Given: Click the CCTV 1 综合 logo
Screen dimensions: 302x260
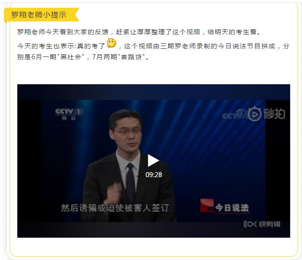Looking at the screenshot, I should pyautogui.click(x=69, y=114).
